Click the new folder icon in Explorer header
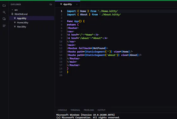This screenshot has width=177, height=119. (51, 4)
